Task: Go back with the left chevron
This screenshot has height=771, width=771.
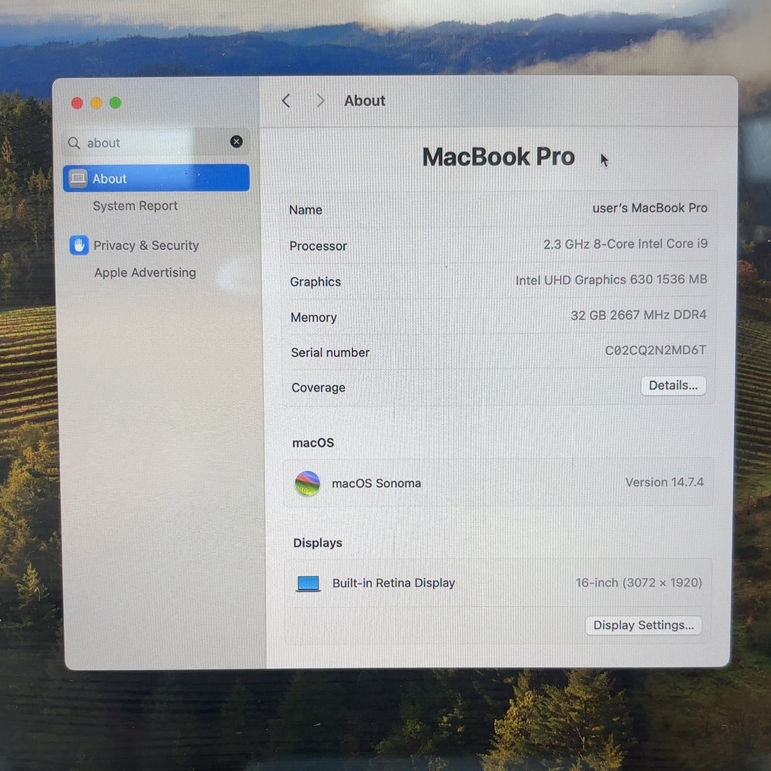Action: (x=287, y=101)
